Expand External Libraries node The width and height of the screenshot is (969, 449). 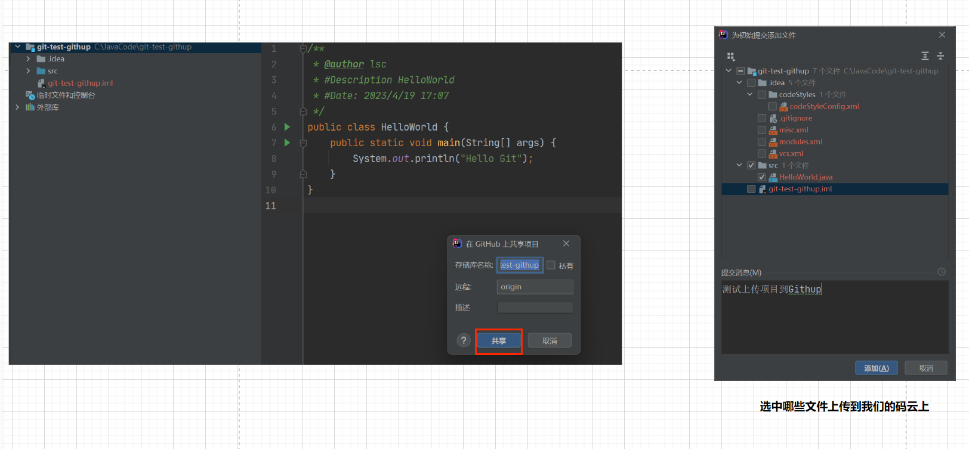click(17, 107)
